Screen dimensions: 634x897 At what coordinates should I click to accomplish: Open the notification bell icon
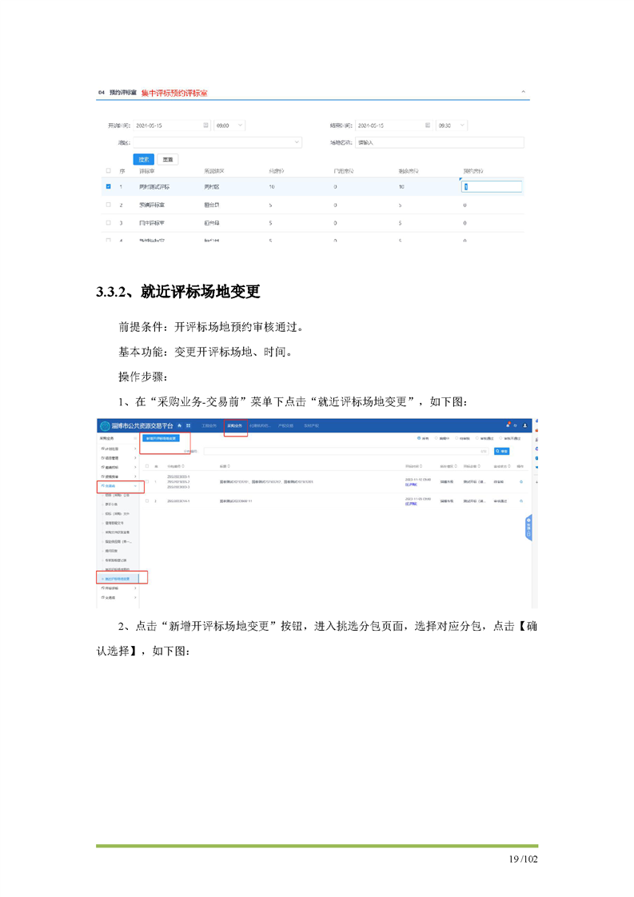[x=507, y=425]
